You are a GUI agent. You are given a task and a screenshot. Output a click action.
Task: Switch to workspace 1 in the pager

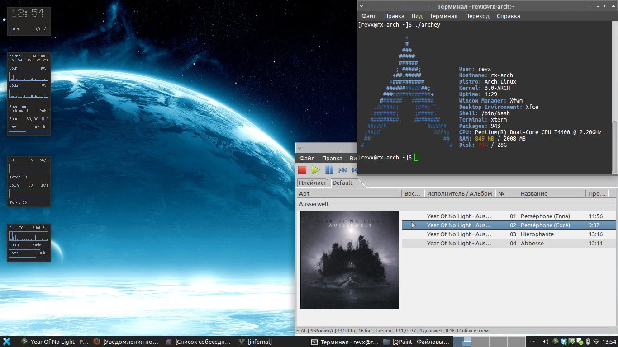[x=462, y=342]
